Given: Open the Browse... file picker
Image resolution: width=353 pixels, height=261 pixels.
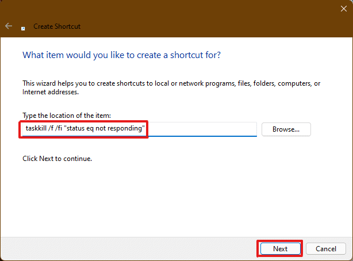Looking at the screenshot, I should (x=286, y=129).
